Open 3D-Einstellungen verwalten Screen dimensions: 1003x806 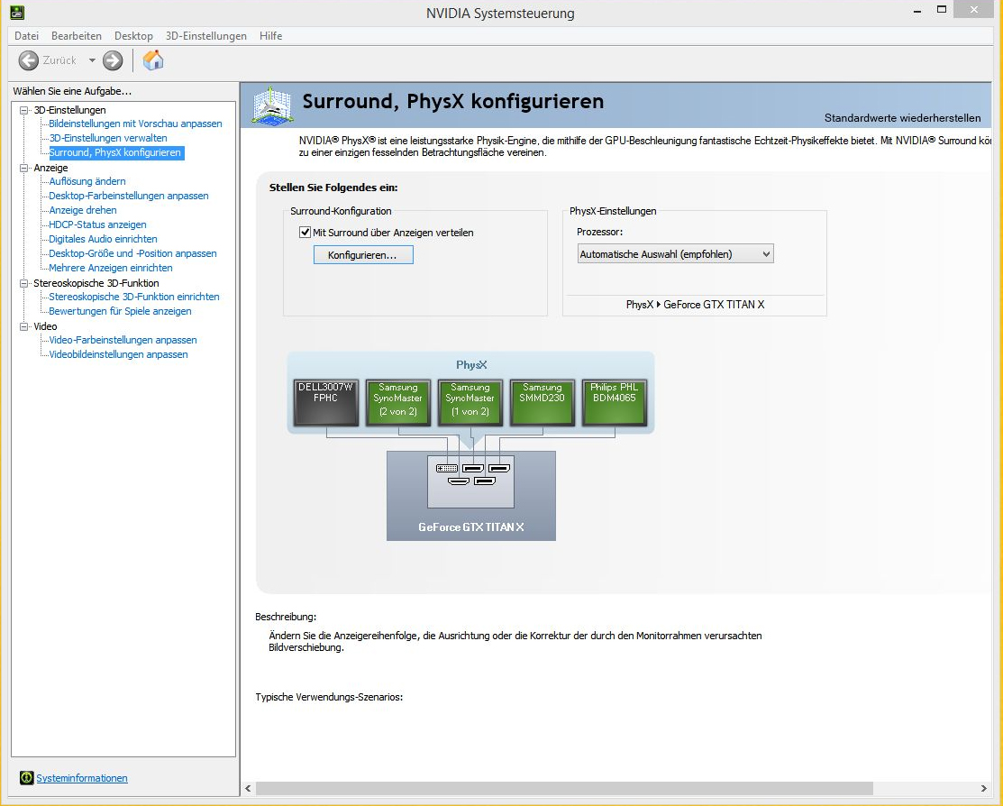click(108, 138)
